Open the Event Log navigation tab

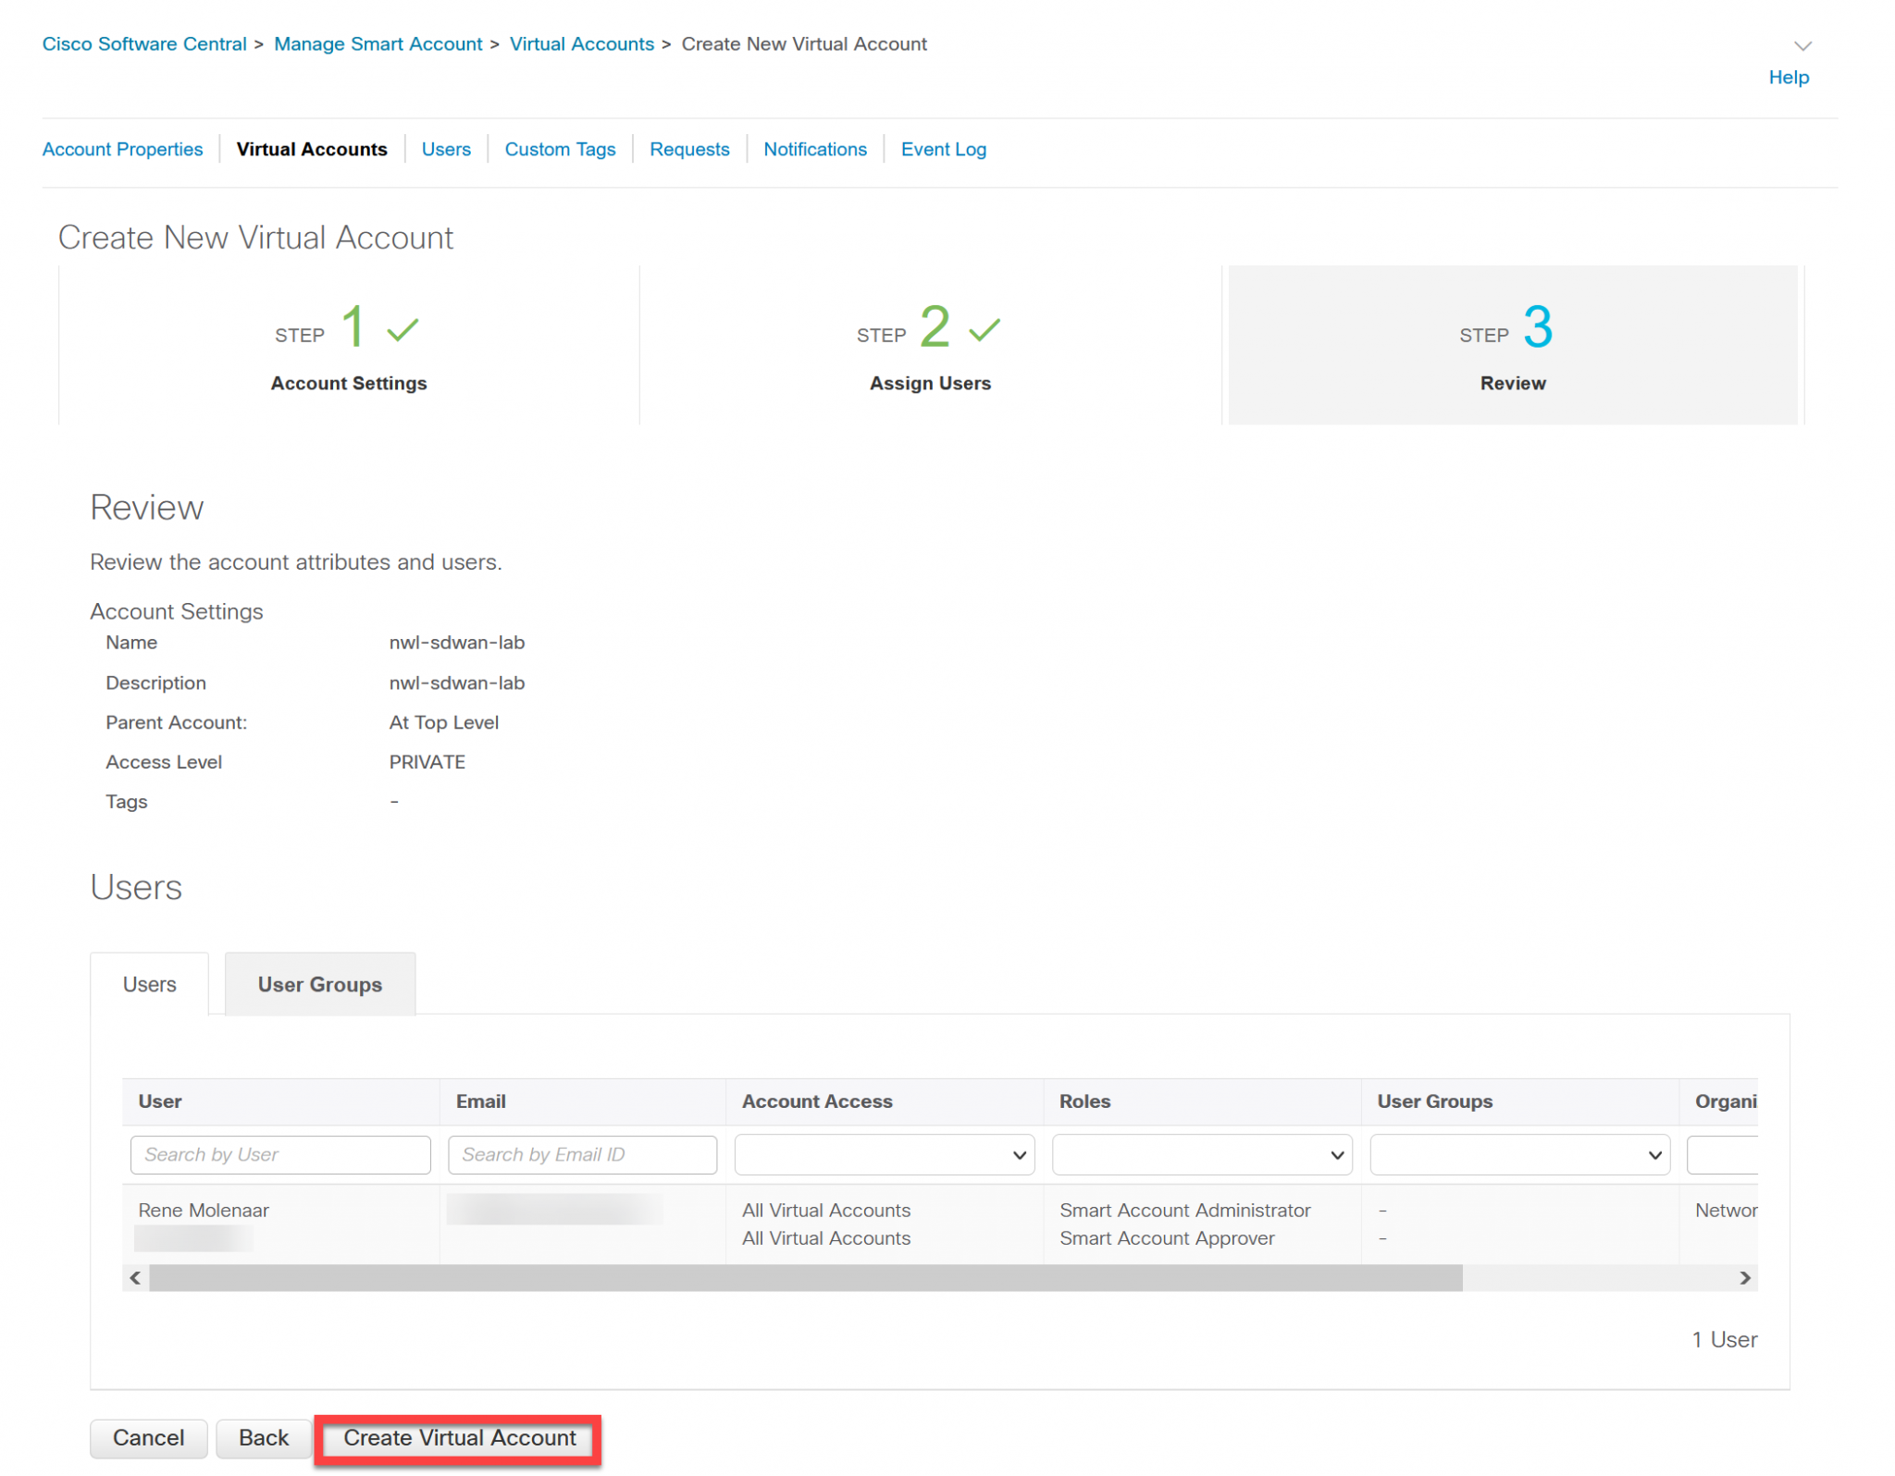point(944,149)
